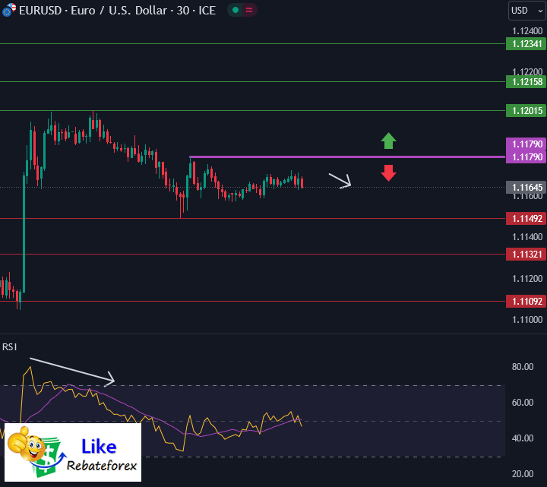Click the green market status dot
The height and width of the screenshot is (487, 547).
click(x=236, y=11)
